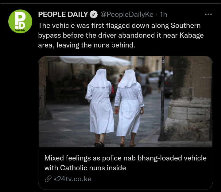Follow the k24tv.co.ke domain link
This screenshot has height=192, width=221.
(72, 179)
